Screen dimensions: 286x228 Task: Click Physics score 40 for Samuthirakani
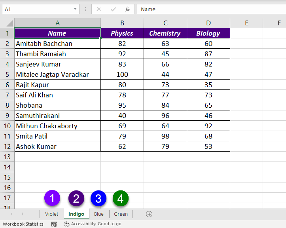tap(122, 116)
